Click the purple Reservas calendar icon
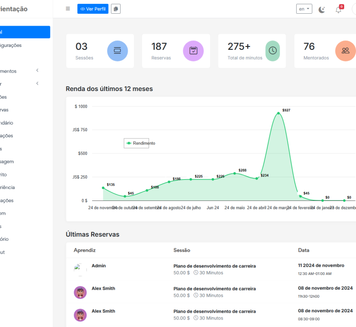 click(x=193, y=51)
